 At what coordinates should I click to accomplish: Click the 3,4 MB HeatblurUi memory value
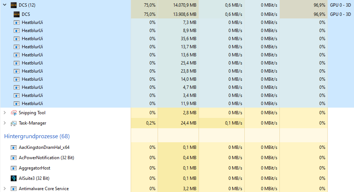pyautogui.click(x=190, y=95)
